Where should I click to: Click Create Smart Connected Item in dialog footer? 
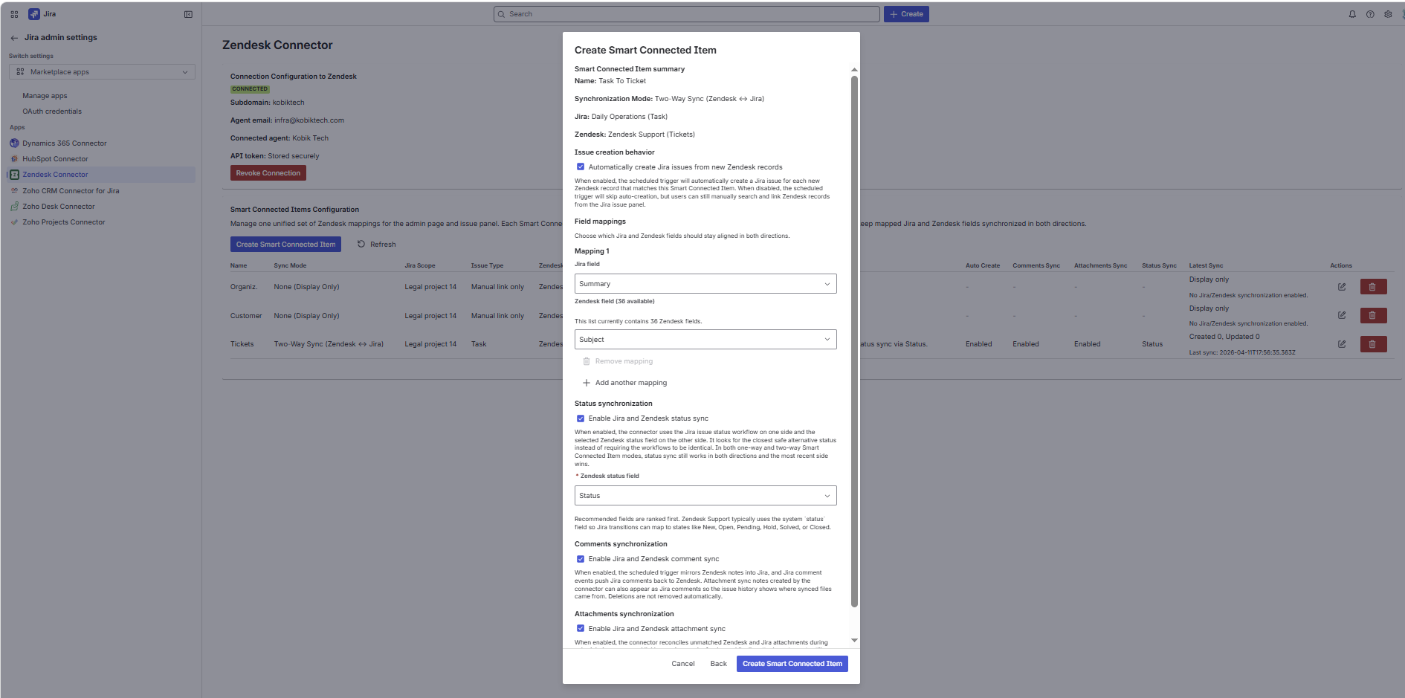pyautogui.click(x=792, y=663)
